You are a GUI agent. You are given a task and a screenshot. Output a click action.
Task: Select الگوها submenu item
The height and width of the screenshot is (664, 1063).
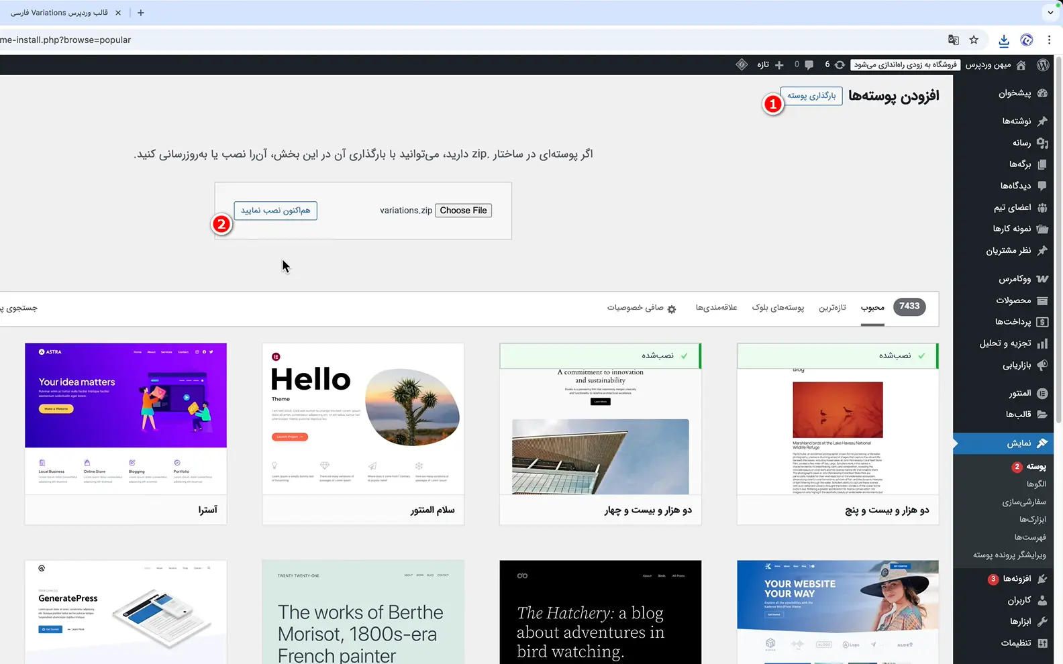point(1036,484)
